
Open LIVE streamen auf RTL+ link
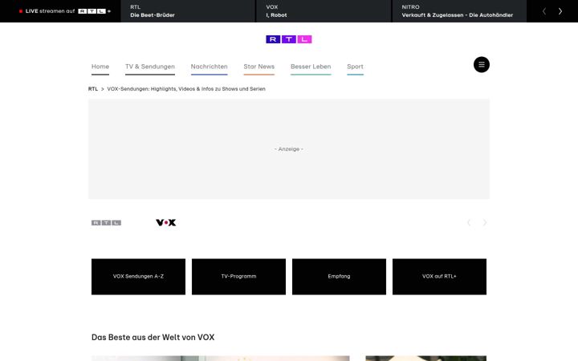click(x=65, y=11)
